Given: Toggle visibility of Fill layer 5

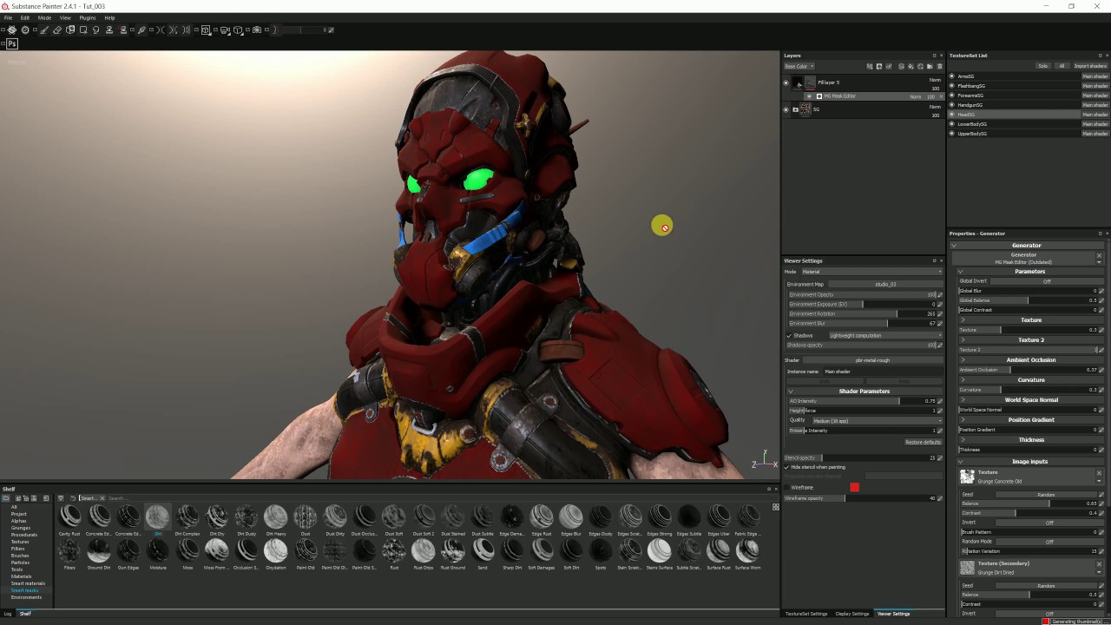Looking at the screenshot, I should pos(786,83).
